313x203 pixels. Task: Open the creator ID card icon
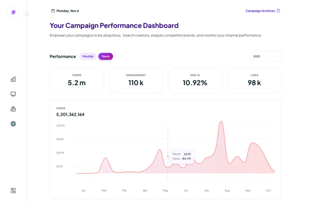[x=13, y=109]
